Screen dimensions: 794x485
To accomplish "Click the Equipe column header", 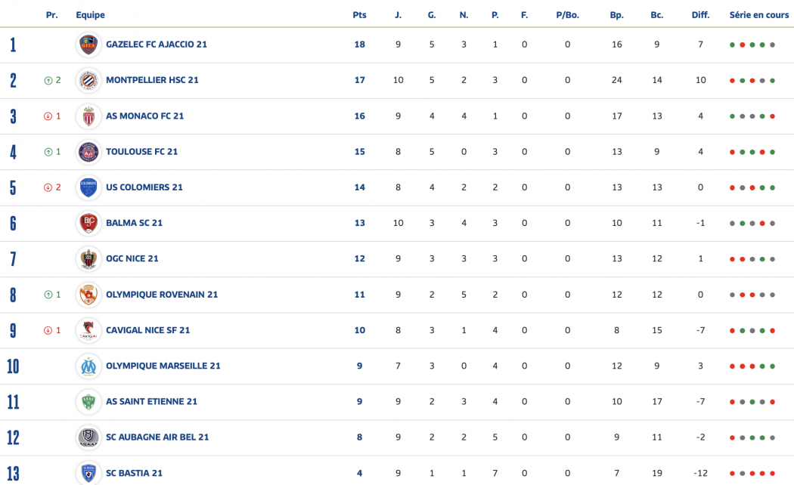I will coord(90,15).
